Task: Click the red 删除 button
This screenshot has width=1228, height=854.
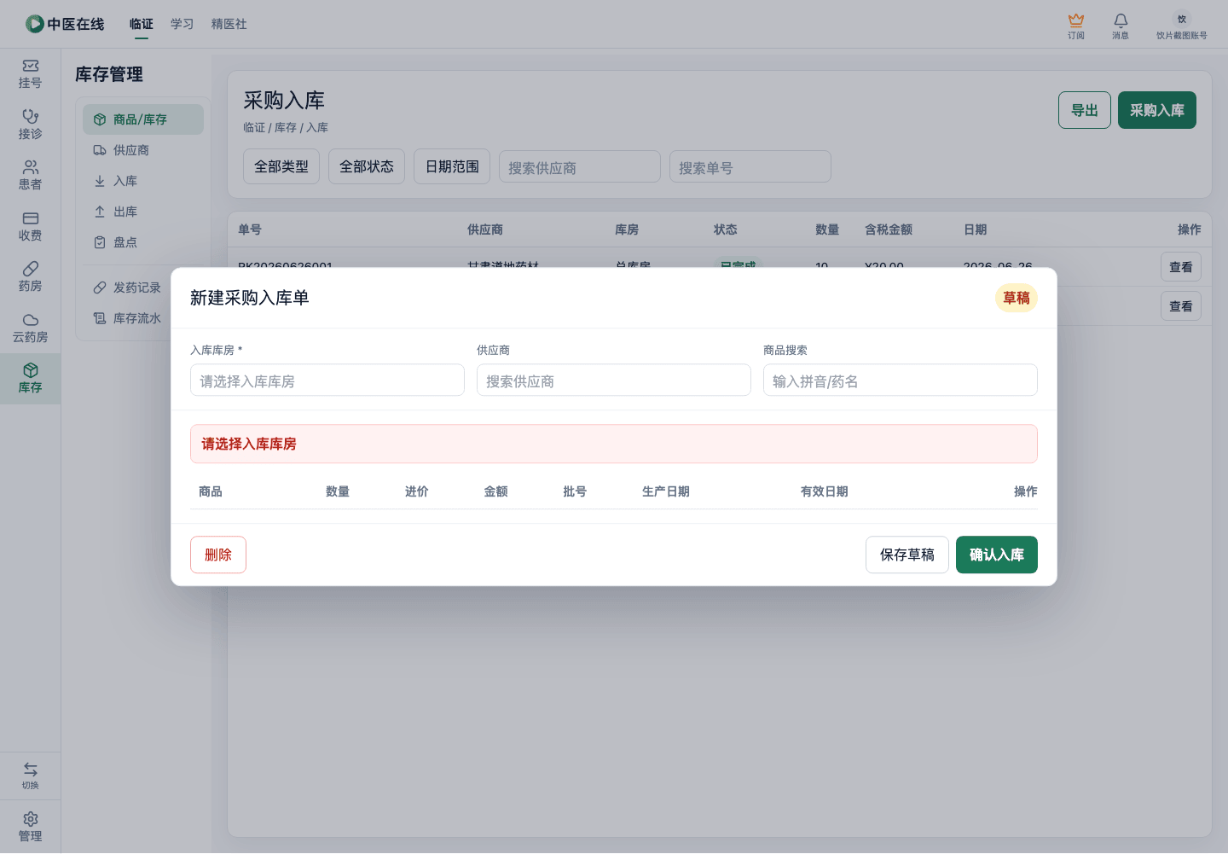Action: pos(218,555)
